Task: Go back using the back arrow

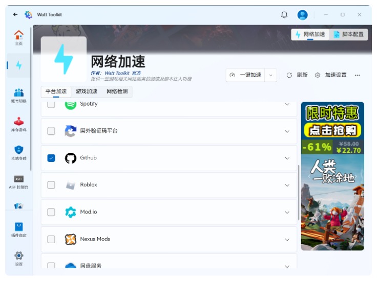Action: [x=15, y=14]
